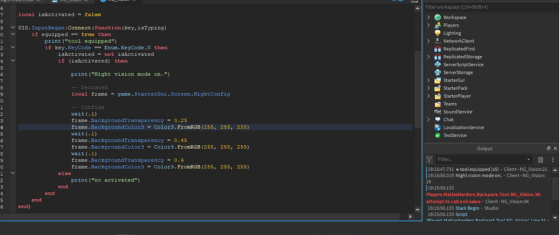Open the 'Script' stack trace link
Viewport: 559px width, 235px height.
[461, 214]
